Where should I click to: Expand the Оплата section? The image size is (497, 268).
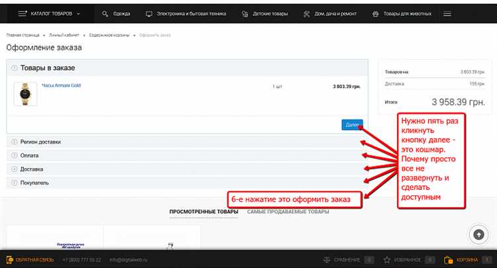(188, 156)
